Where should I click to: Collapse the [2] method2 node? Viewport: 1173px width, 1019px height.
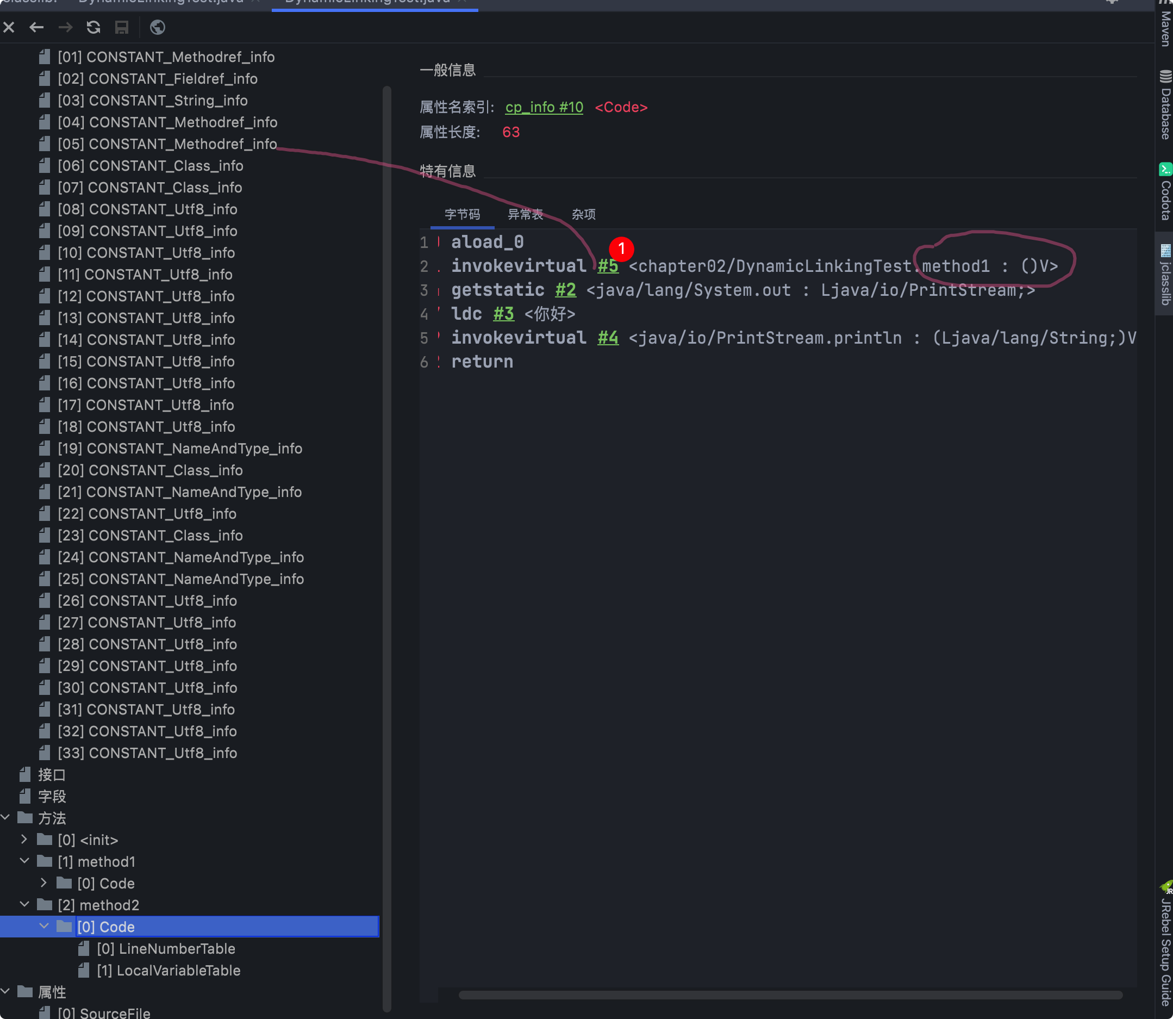24,904
